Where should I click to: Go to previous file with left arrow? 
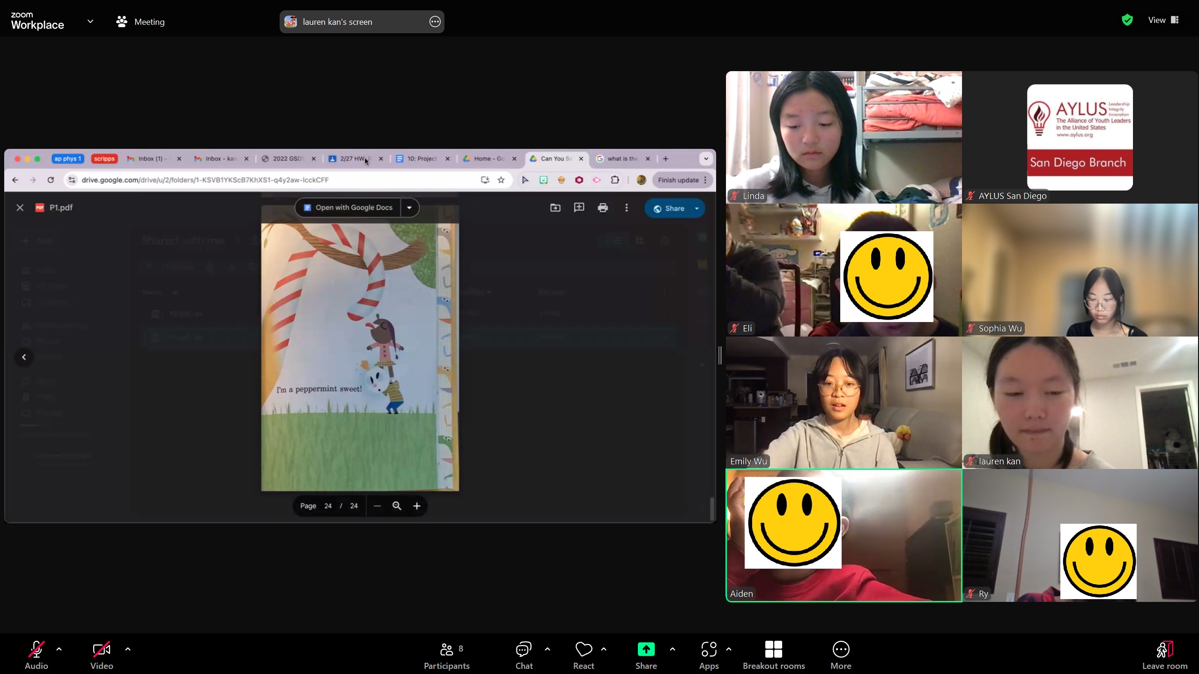pyautogui.click(x=24, y=357)
